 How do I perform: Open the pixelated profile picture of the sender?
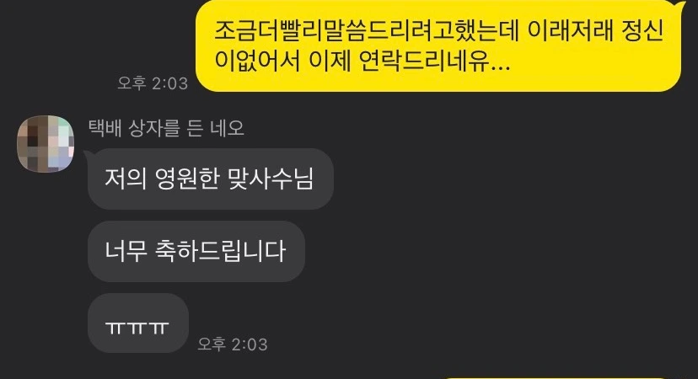(46, 144)
